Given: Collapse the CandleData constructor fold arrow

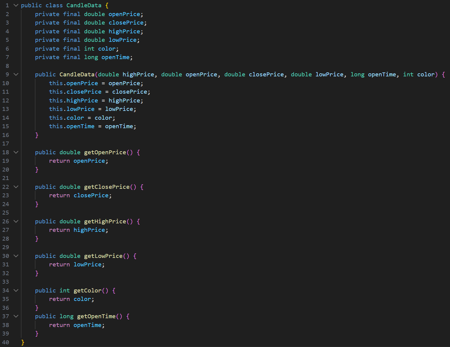Looking at the screenshot, I should (16, 75).
